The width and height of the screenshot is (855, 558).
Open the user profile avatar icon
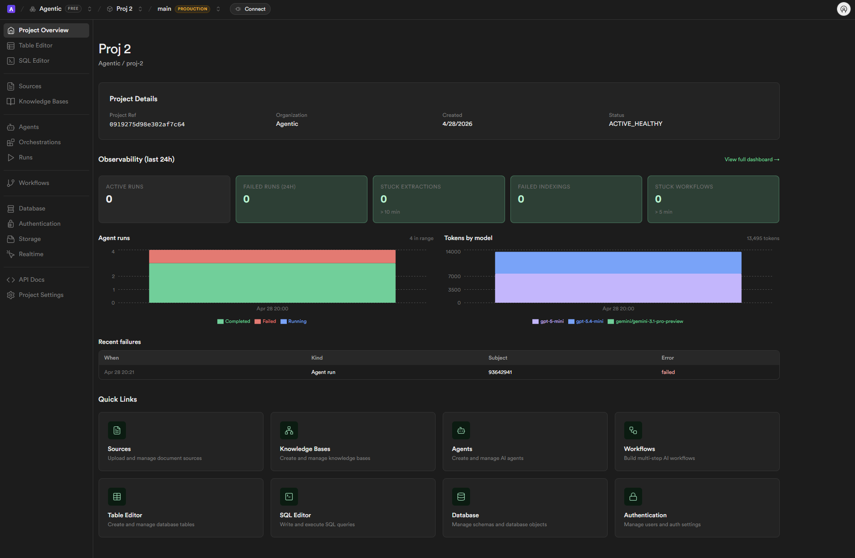[843, 9]
